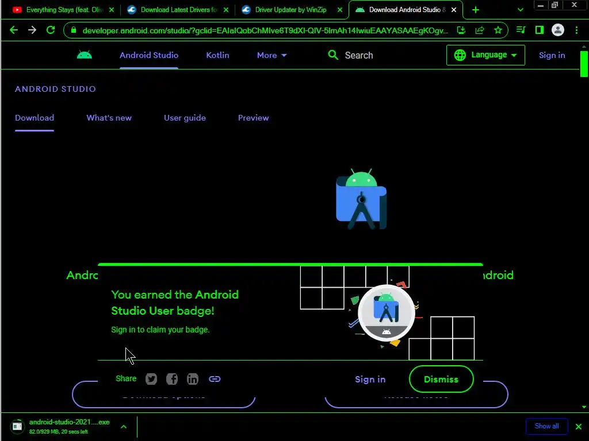589x441 pixels.
Task: Open the Download sub-tab
Action: point(35,118)
